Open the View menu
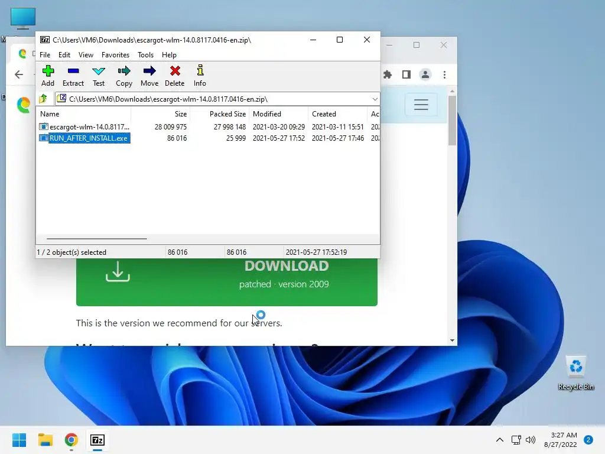The width and height of the screenshot is (605, 454). pos(86,55)
